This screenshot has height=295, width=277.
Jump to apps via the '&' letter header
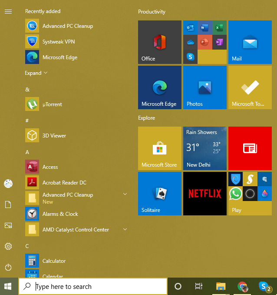27,89
